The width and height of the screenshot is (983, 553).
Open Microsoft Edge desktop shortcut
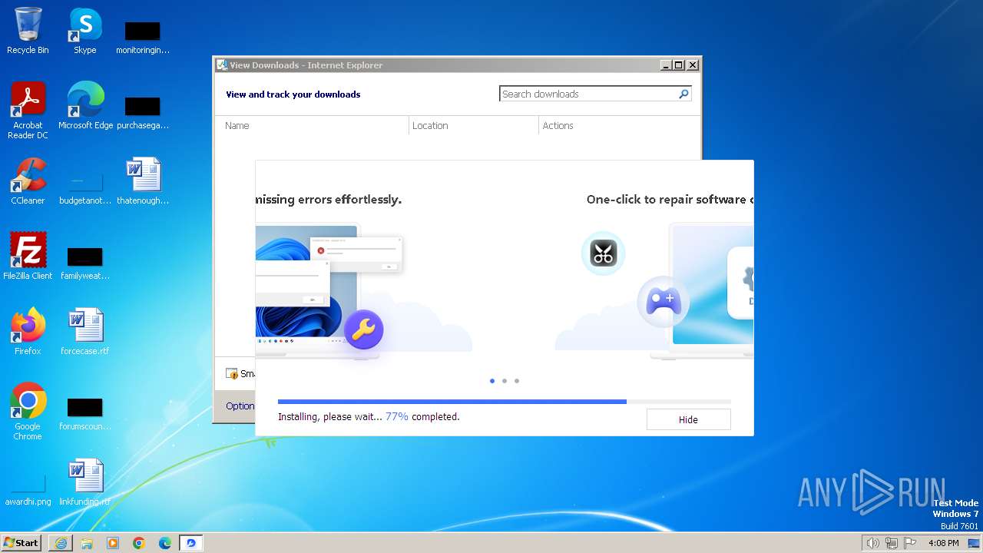point(85,105)
